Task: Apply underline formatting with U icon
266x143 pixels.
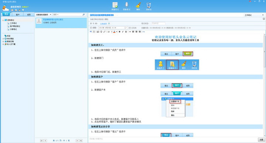Action: pos(126,32)
